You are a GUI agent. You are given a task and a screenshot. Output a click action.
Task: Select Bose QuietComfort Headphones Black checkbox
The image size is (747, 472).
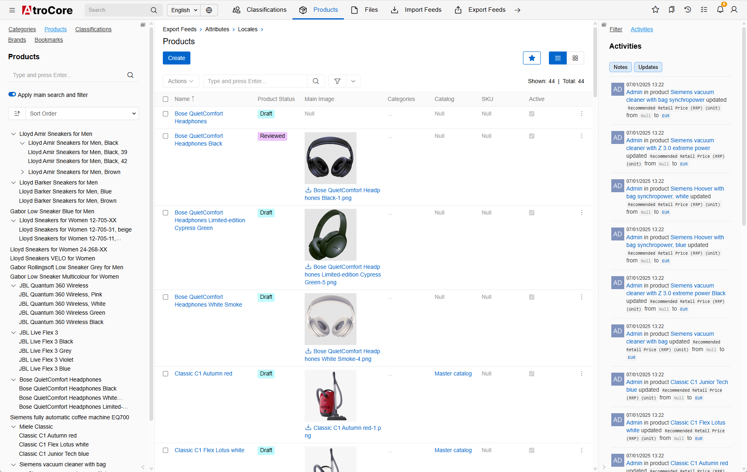pyautogui.click(x=165, y=136)
